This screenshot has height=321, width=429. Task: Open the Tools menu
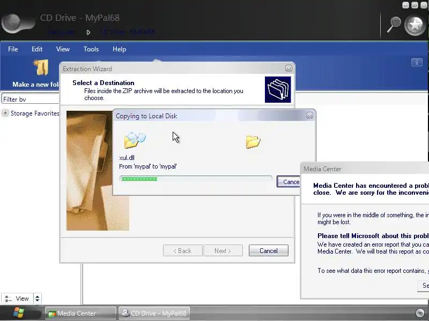(x=91, y=49)
